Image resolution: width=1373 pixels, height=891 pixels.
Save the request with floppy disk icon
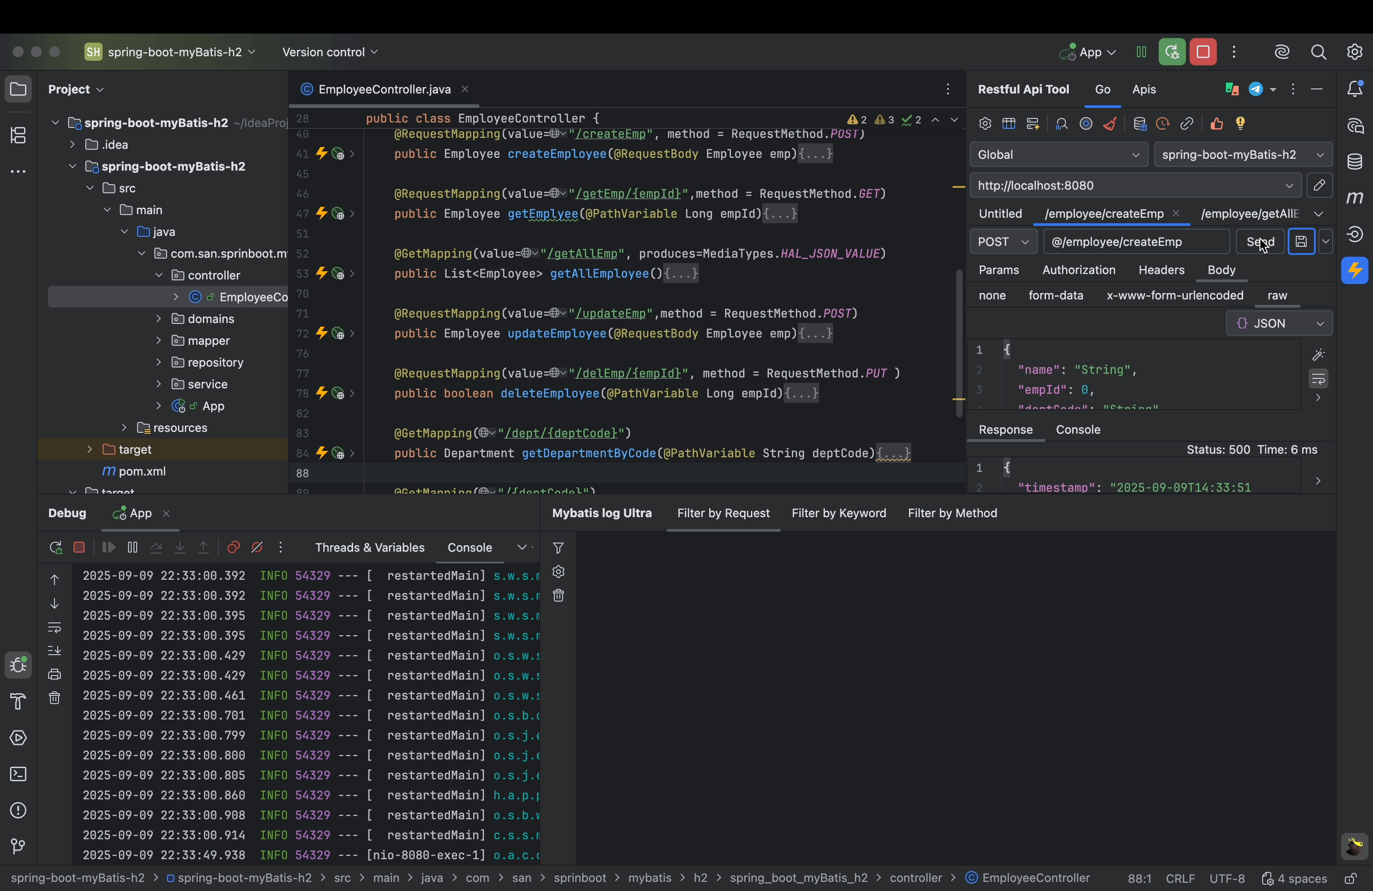1301,242
